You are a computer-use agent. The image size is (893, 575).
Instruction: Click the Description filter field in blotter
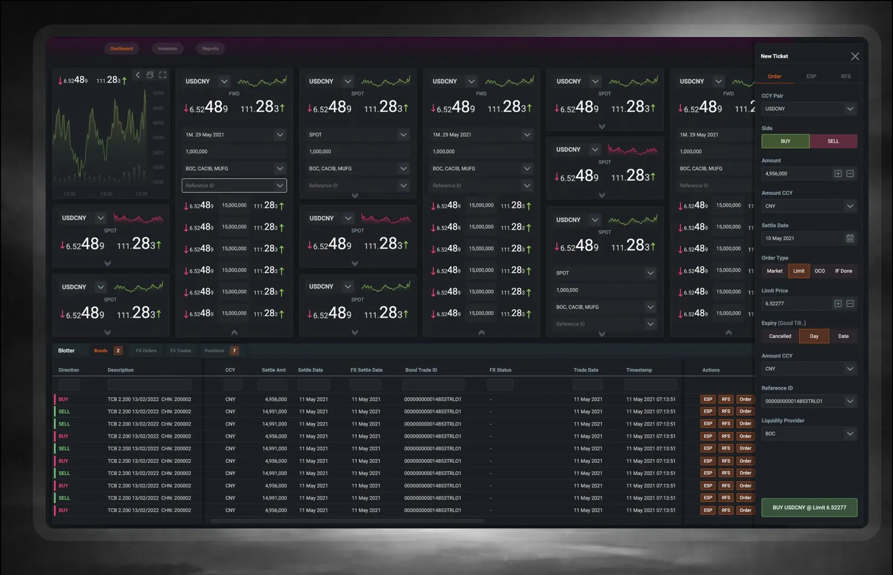150,384
